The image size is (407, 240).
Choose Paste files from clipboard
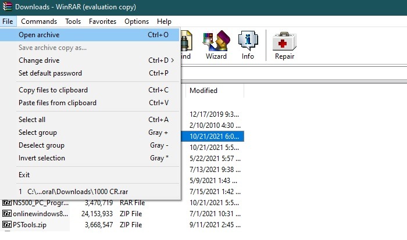(x=90, y=103)
